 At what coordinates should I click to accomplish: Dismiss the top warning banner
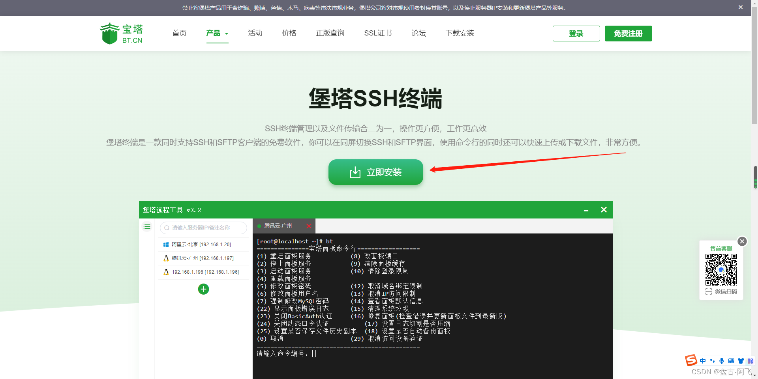pos(741,7)
